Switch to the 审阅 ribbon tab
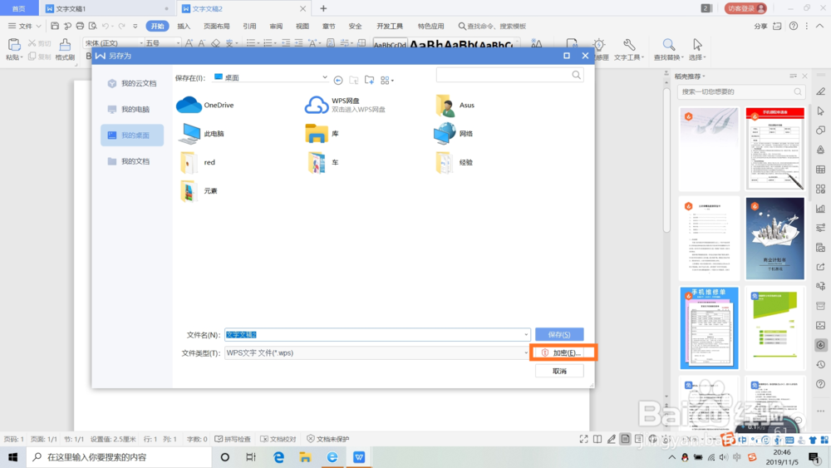 click(x=276, y=26)
